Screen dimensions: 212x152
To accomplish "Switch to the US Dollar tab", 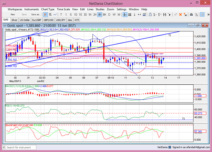I will click(24, 20).
